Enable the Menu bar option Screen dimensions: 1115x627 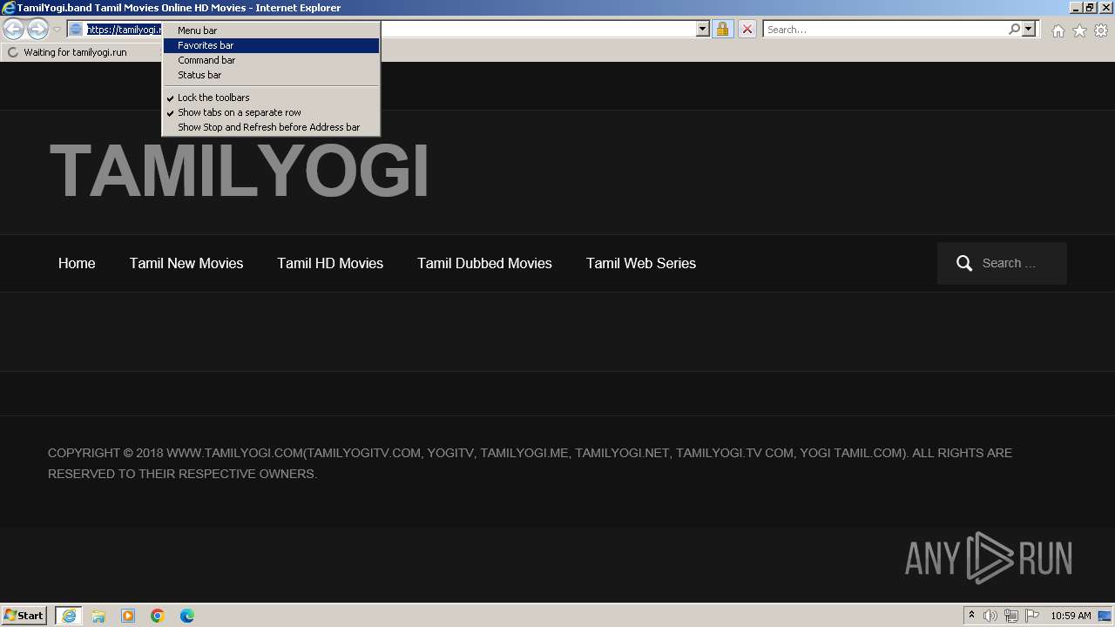pos(271,30)
